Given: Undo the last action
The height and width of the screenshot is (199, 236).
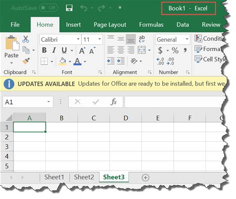Looking at the screenshot, I should click(x=84, y=8).
